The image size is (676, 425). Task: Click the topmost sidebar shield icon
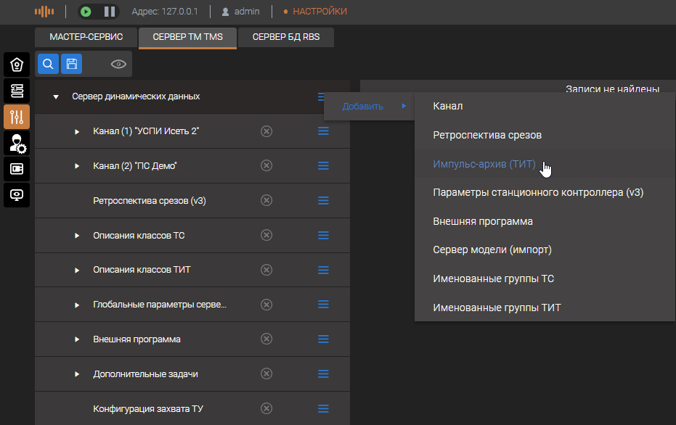point(17,65)
